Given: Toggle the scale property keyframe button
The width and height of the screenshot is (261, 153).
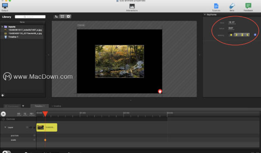Looking at the screenshot, I should tap(34, 140).
